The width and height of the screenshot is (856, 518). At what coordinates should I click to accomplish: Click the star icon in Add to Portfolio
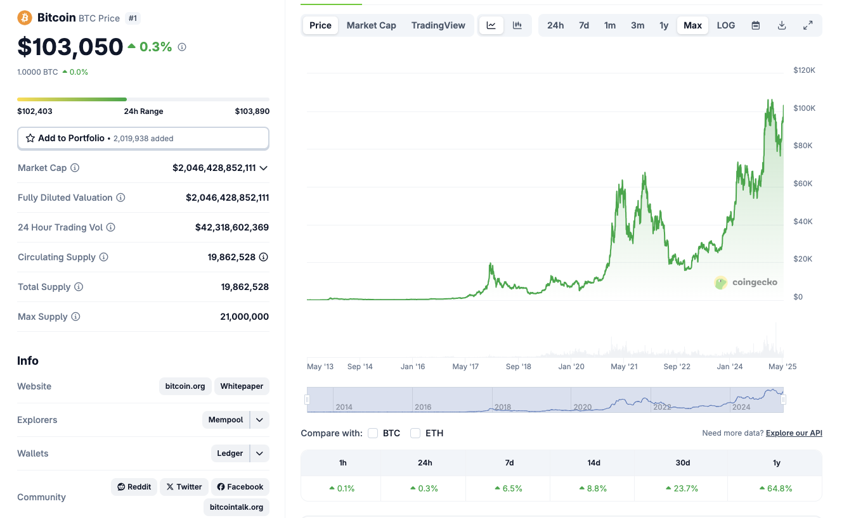[30, 138]
